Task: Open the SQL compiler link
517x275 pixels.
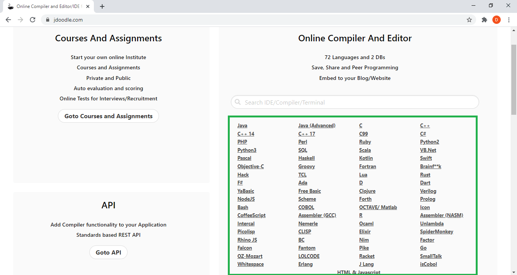Action: [302, 150]
